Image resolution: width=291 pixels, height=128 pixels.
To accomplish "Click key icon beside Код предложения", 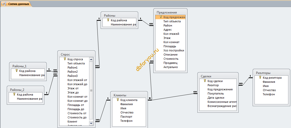I will (x=161, y=17).
